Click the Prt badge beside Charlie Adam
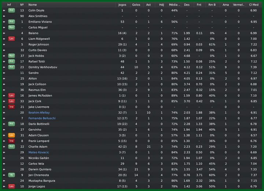Screen dimensions: 264x191 point(11,147)
